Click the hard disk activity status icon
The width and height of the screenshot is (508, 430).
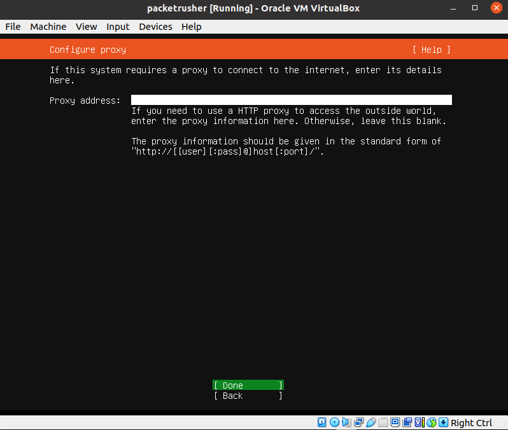tap(321, 422)
